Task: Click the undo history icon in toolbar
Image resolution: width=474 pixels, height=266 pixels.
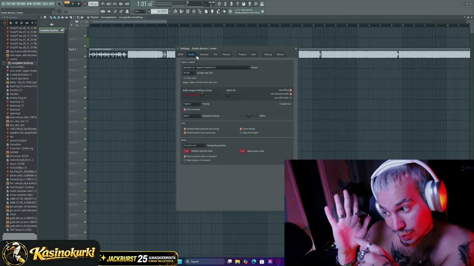Action: point(219,4)
